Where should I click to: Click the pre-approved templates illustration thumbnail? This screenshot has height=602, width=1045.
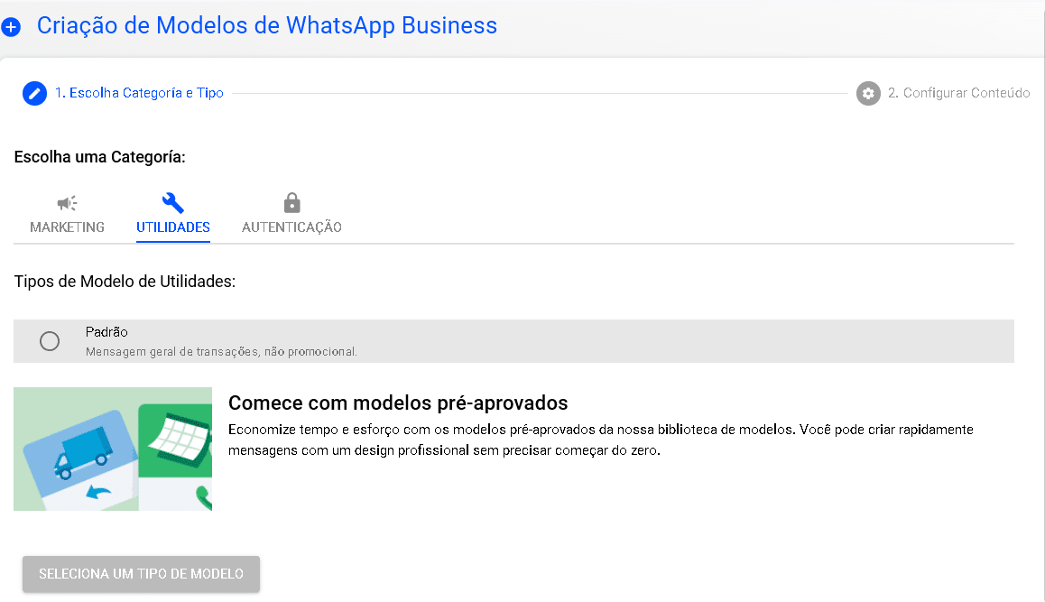tap(113, 449)
